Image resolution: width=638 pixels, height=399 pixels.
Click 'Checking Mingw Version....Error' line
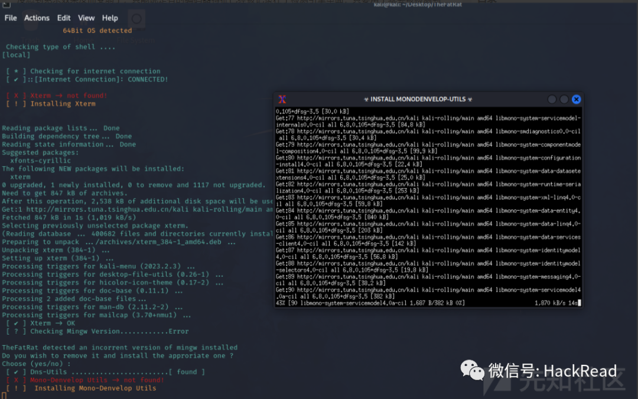97,332
